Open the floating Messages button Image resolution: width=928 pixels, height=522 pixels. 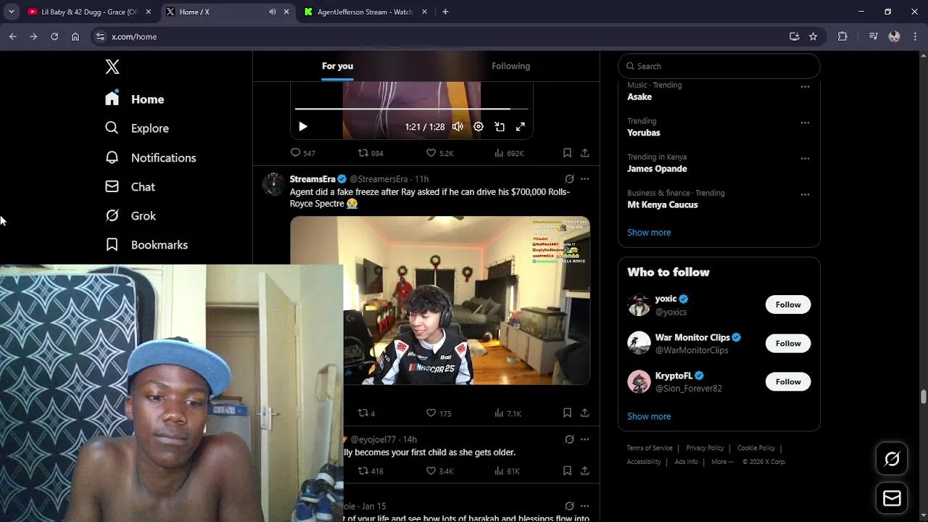coord(892,499)
